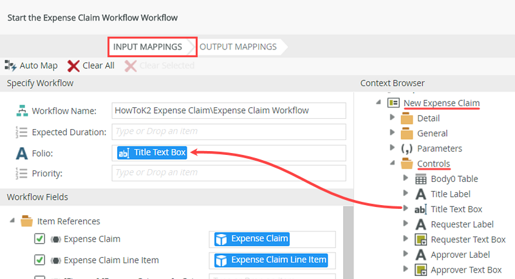Click the Detail folder icon
Screen dimensions: 515x279
pos(407,118)
